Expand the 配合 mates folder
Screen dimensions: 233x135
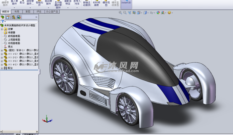click(x=2, y=68)
